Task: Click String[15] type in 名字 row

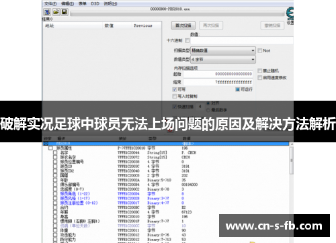Action: (x=157, y=152)
